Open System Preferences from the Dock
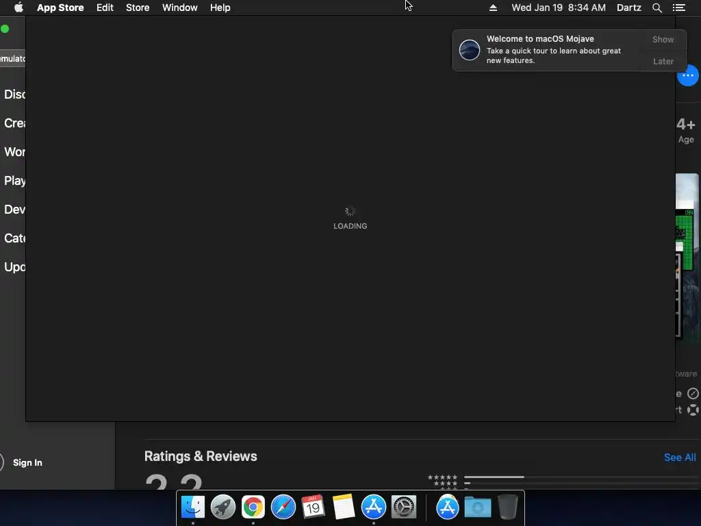 [x=404, y=508]
